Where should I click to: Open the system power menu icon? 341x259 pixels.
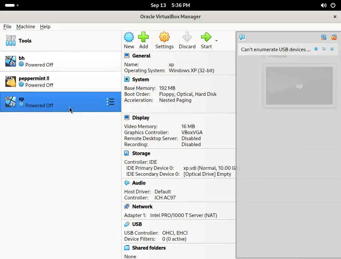pos(333,5)
